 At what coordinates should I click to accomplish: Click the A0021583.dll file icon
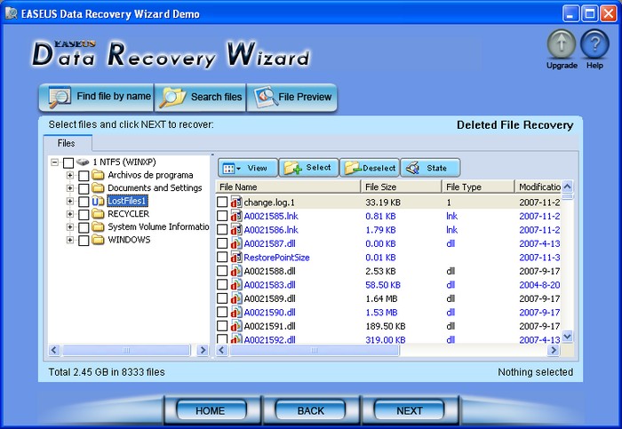click(236, 285)
